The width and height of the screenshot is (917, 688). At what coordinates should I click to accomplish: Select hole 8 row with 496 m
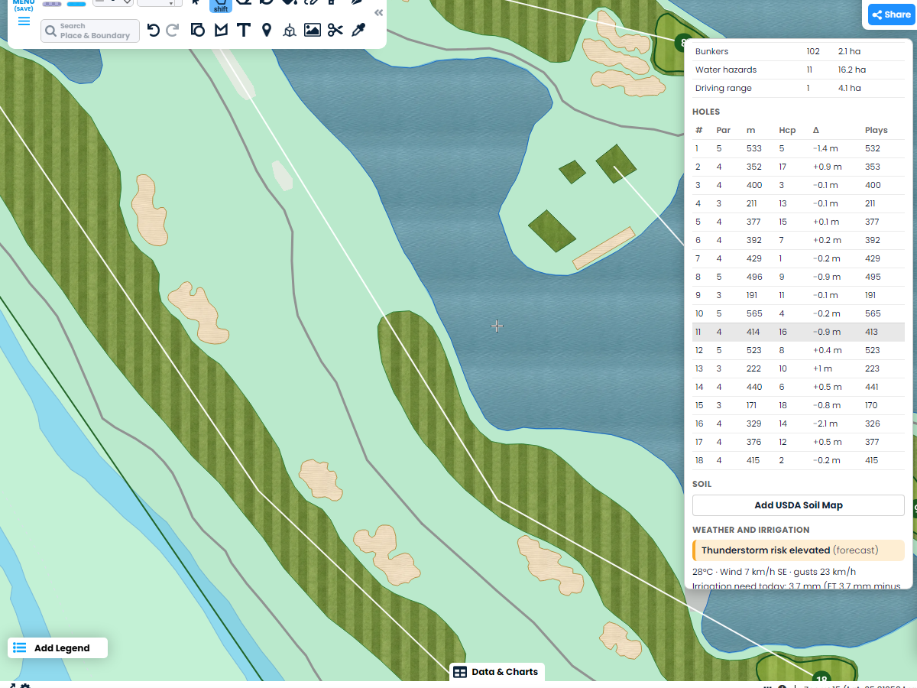(x=799, y=277)
